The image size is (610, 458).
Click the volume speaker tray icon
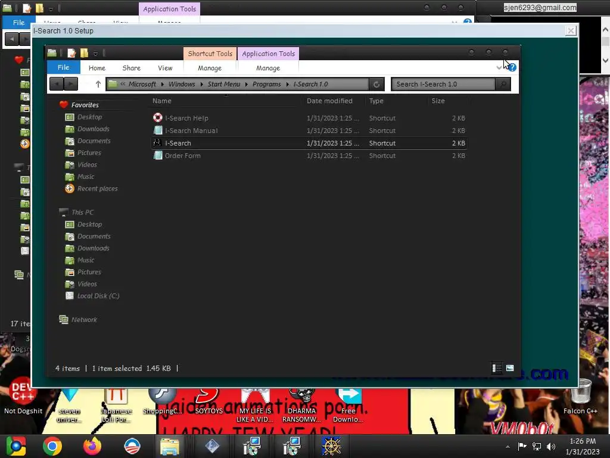(x=551, y=446)
